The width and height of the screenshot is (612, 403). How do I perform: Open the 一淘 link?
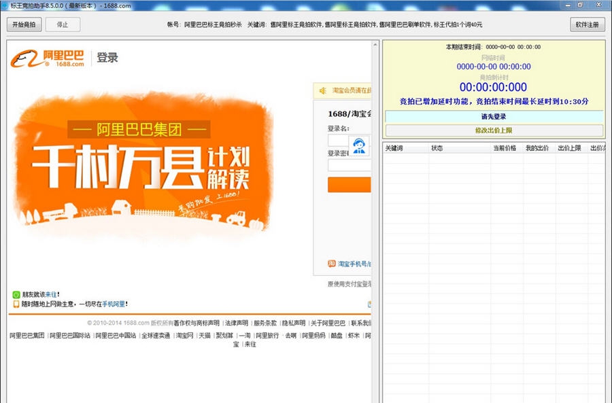point(245,336)
